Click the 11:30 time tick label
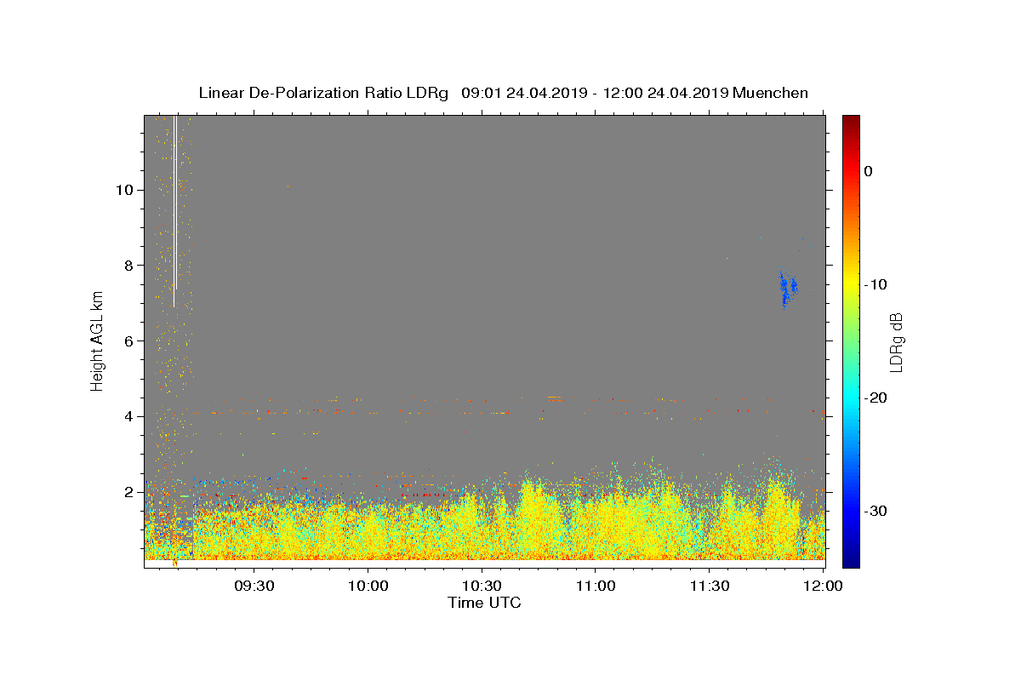Screen dimensions: 1021x681 click(x=710, y=587)
